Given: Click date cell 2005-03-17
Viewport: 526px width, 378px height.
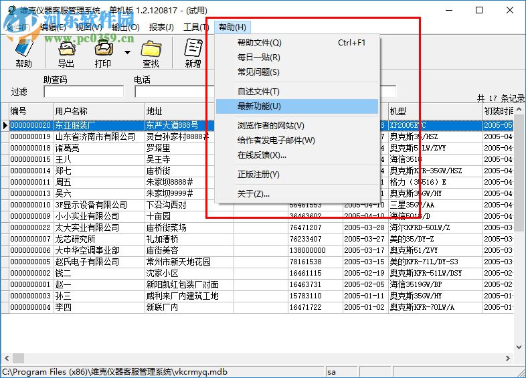Looking at the screenshot, I should click(365, 251).
